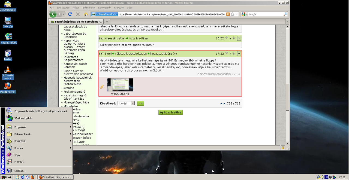Viewport: 349px width, 180px height.
Task: Open the Nézet menu
Action: click(76, 8)
